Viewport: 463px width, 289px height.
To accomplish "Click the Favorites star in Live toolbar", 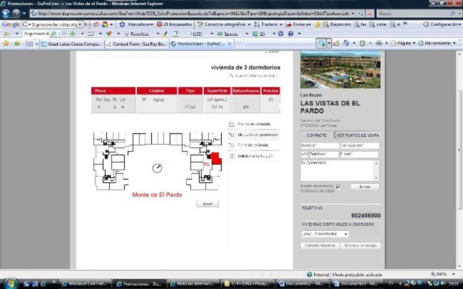I will tap(127, 34).
